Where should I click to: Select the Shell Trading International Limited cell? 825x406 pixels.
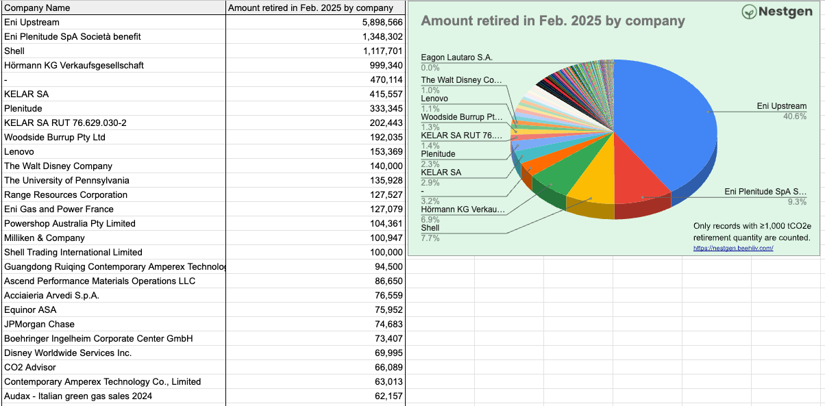coord(113,253)
